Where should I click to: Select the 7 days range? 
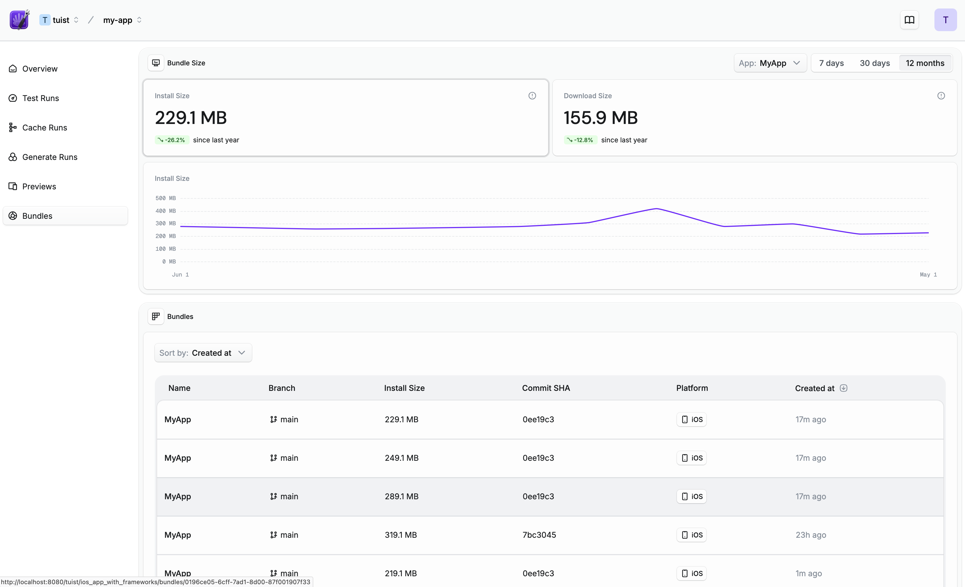(x=831, y=63)
